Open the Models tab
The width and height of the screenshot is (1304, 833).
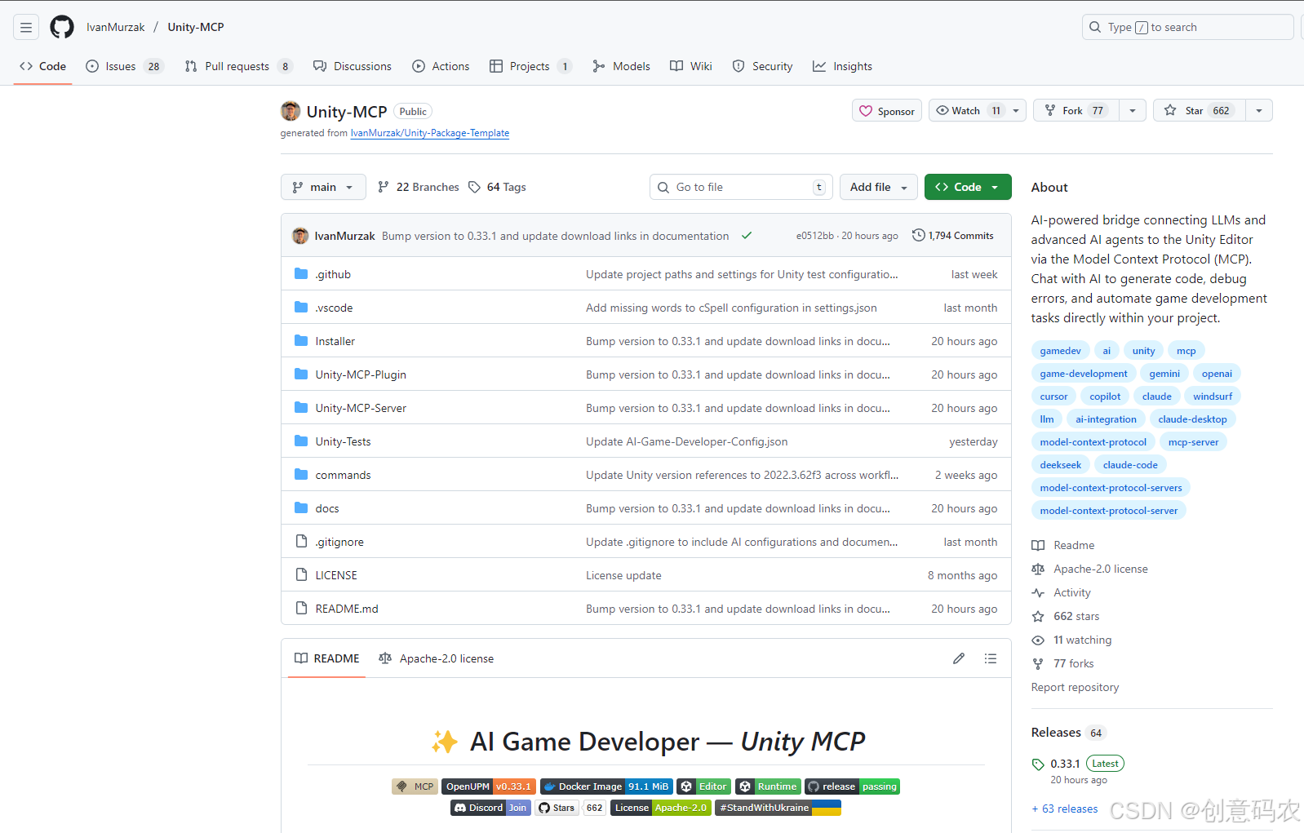[x=621, y=66]
